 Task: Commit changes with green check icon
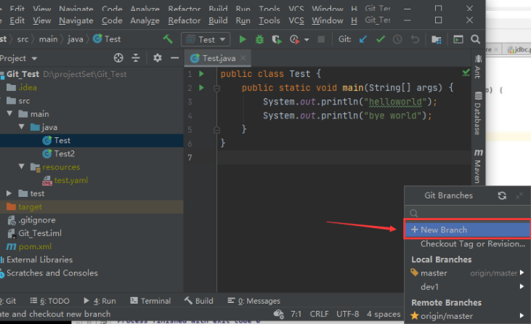tap(381, 39)
